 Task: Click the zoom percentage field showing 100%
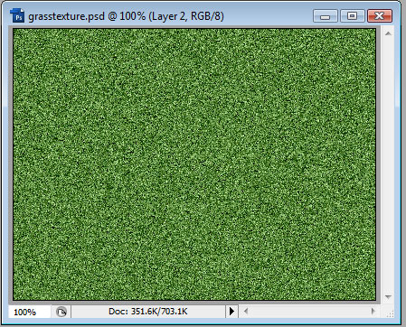29,312
